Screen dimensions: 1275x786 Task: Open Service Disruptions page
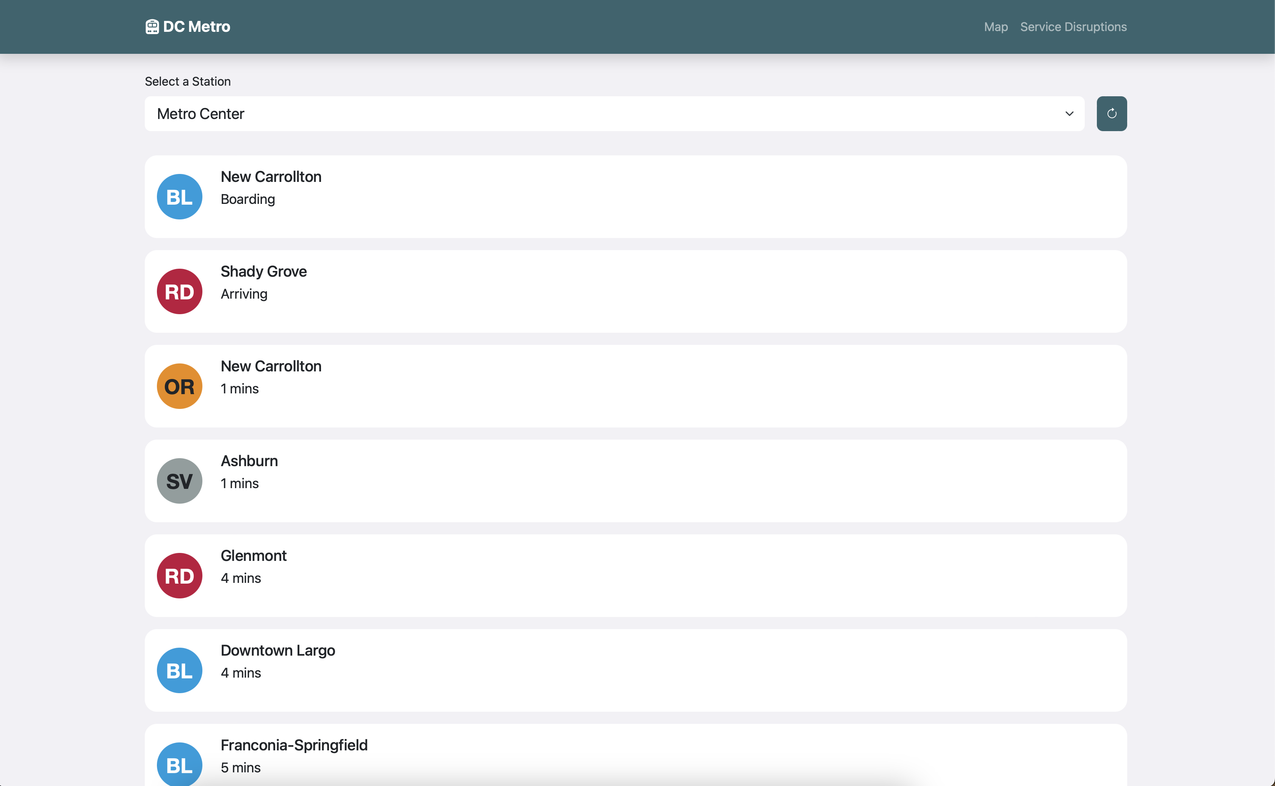[x=1073, y=27]
